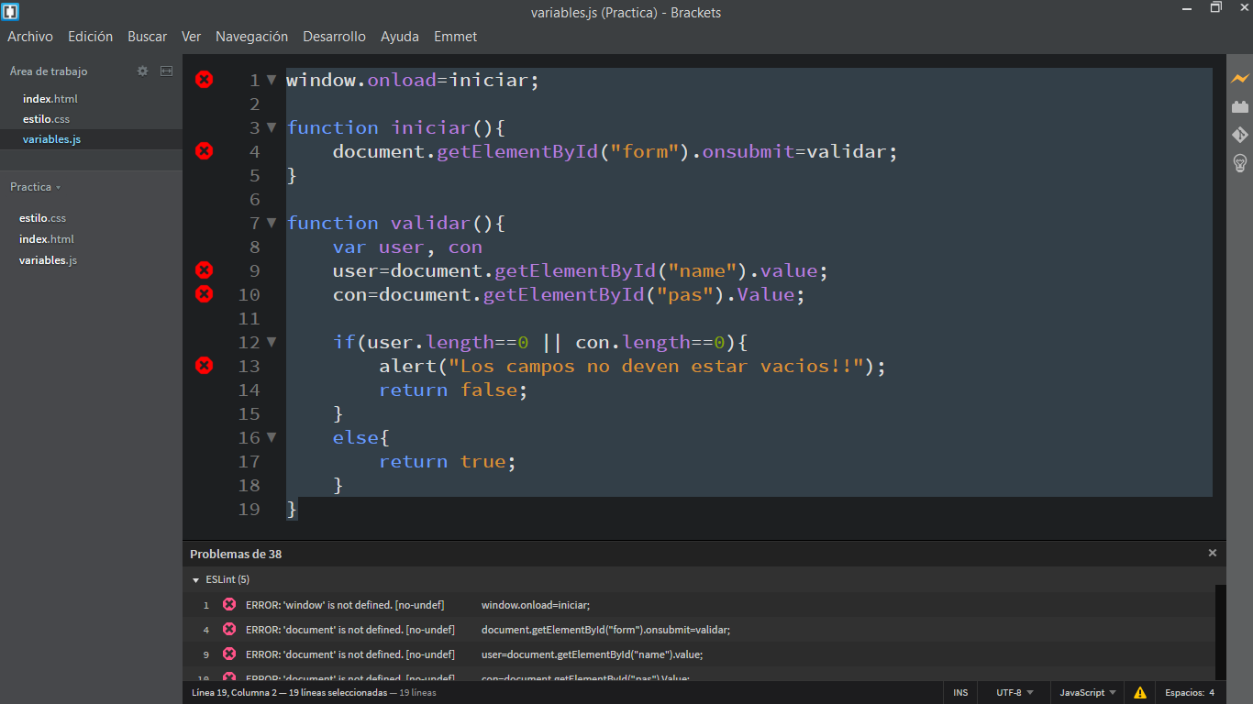Open the Buscar menu
Image resolution: width=1253 pixels, height=704 pixels.
148,37
